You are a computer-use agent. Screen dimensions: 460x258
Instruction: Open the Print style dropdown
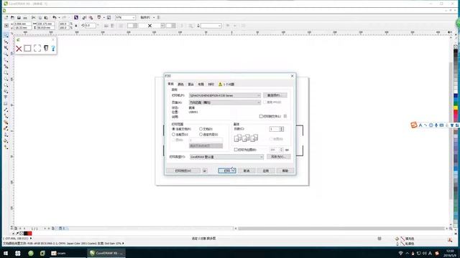click(x=226, y=157)
